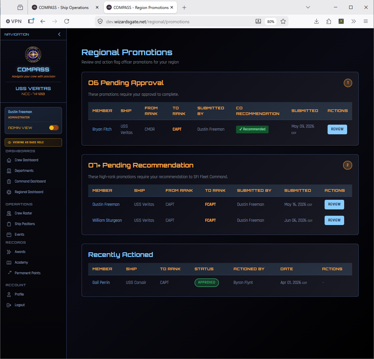The height and width of the screenshot is (359, 374).
Task: Click the COMPASS logo emblem
Action: click(33, 54)
